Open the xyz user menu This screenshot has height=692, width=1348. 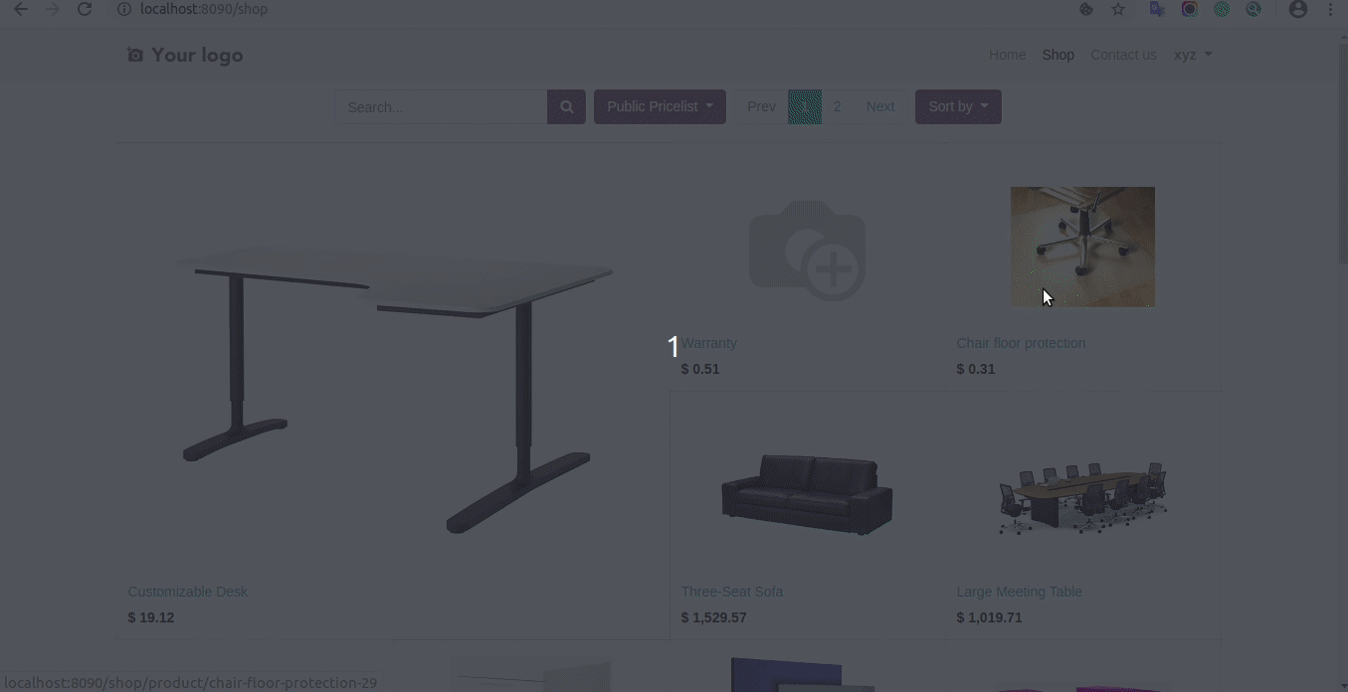coord(1193,55)
